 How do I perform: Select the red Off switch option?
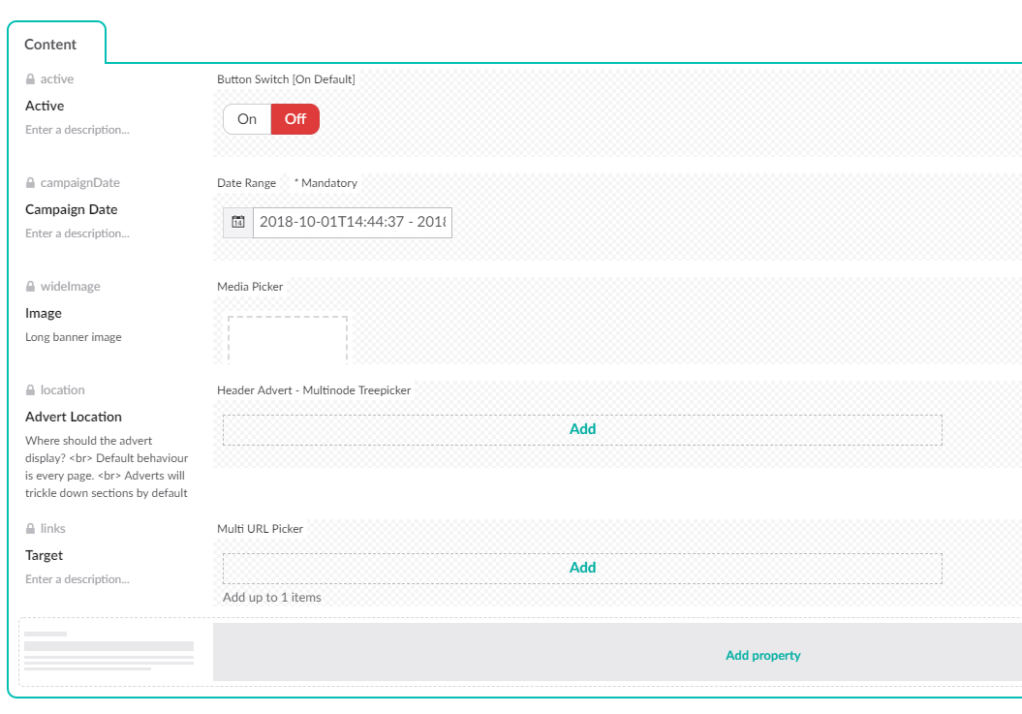[x=295, y=119]
